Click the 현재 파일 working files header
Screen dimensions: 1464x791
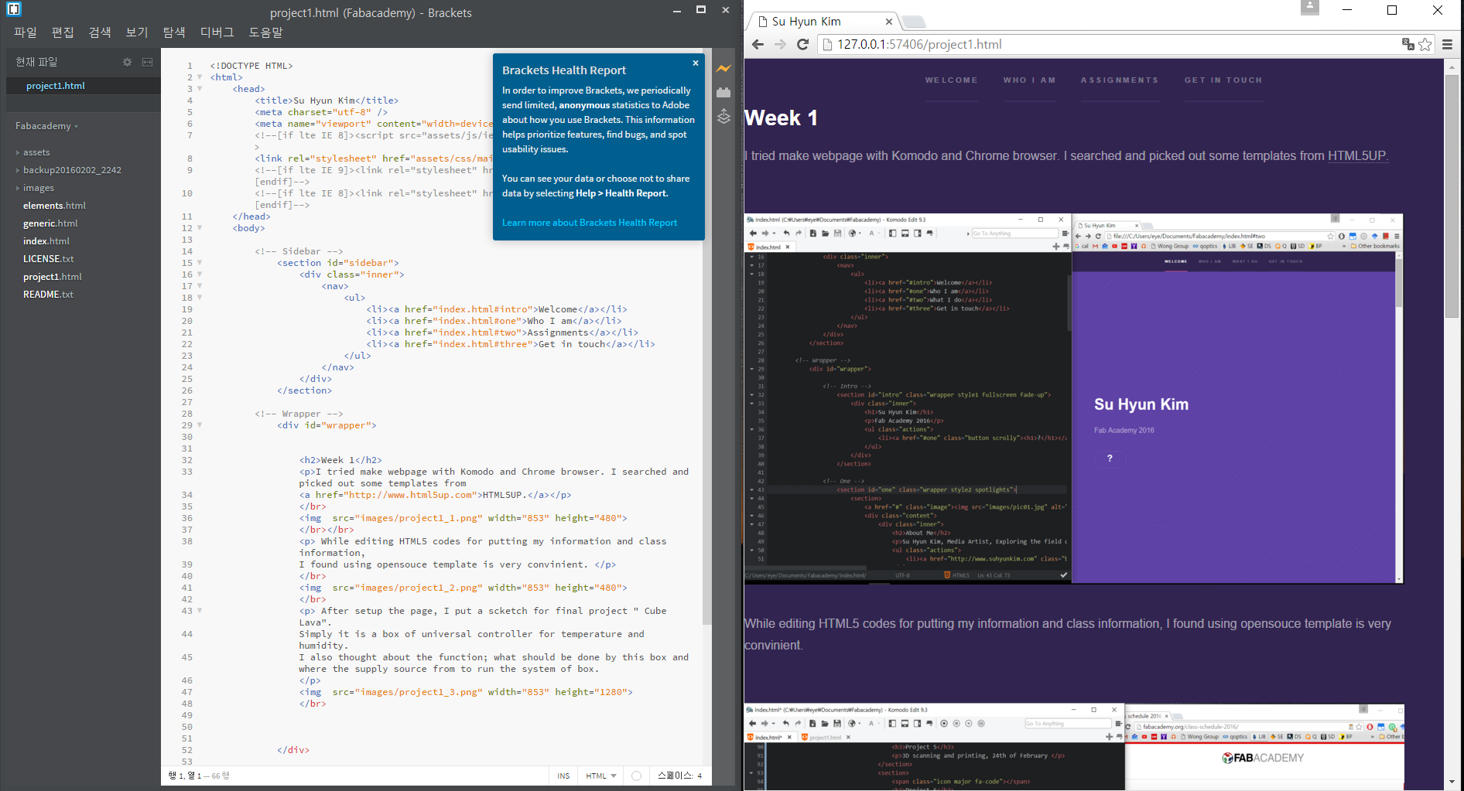click(x=36, y=62)
